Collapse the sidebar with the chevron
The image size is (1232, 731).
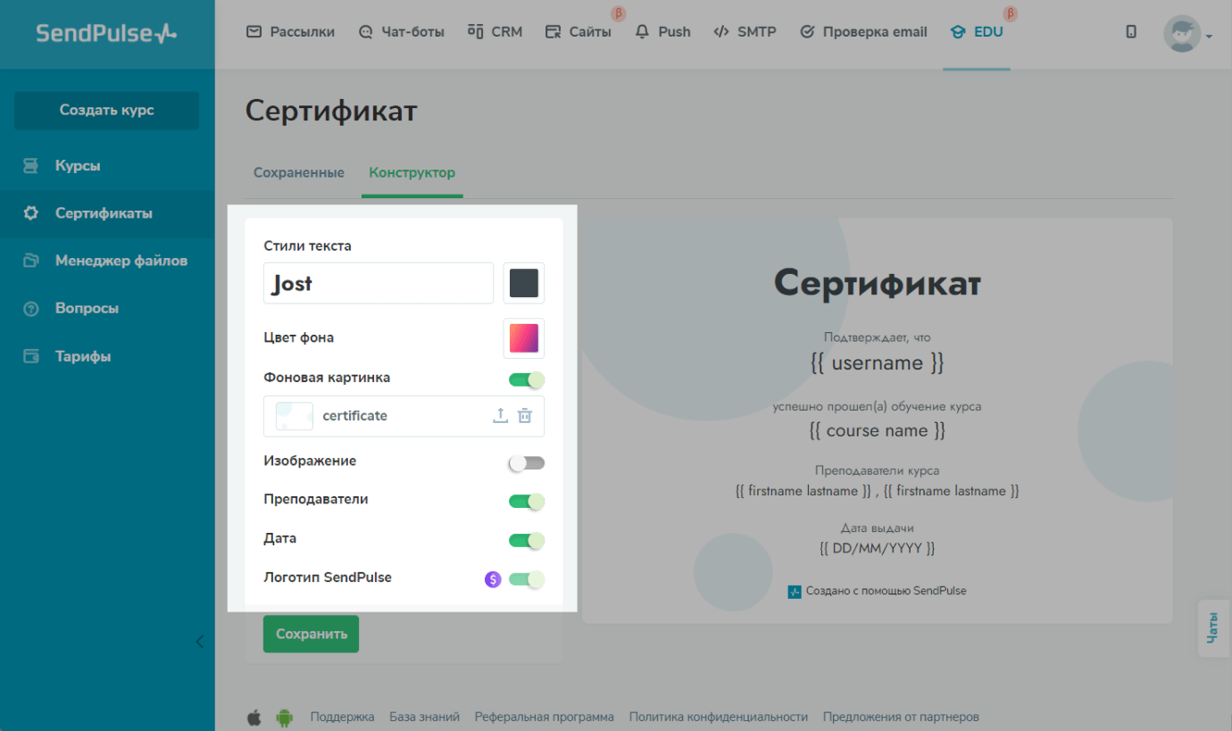(199, 642)
